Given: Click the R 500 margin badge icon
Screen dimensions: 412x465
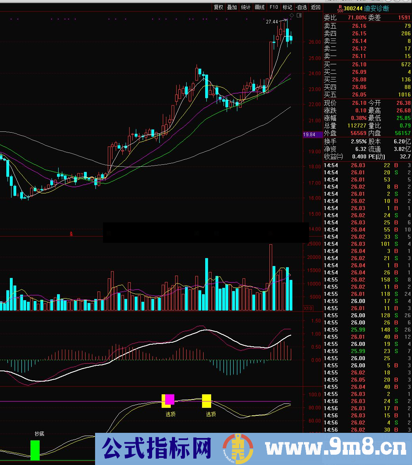Looking at the screenshot, I should [340, 8].
